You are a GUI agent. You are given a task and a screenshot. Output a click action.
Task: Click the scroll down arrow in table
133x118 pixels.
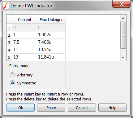pos(123,58)
